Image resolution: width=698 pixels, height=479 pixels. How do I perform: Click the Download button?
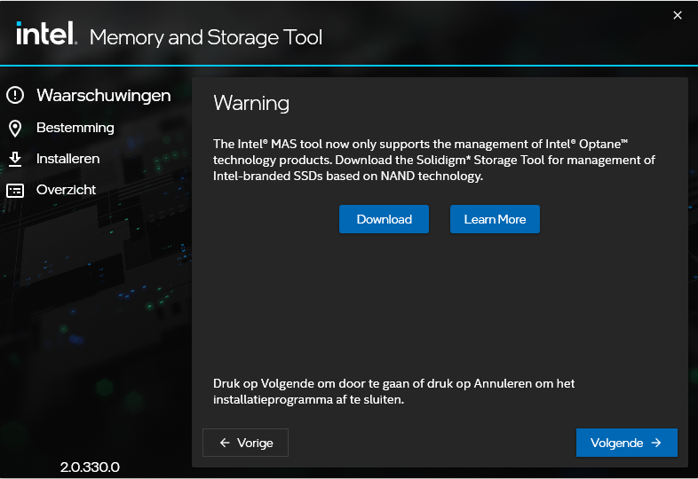click(385, 219)
